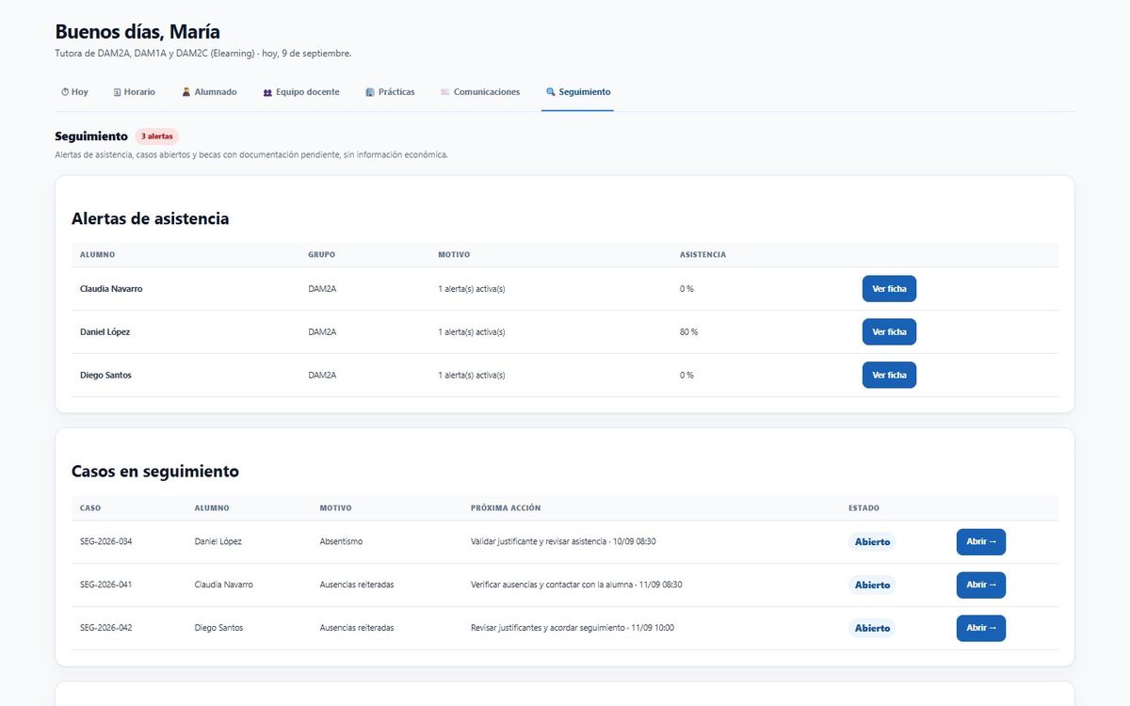Click case number SEG-2026-042

click(106, 629)
